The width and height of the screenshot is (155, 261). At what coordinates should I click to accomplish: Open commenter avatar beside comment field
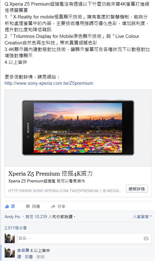click(x=10, y=238)
